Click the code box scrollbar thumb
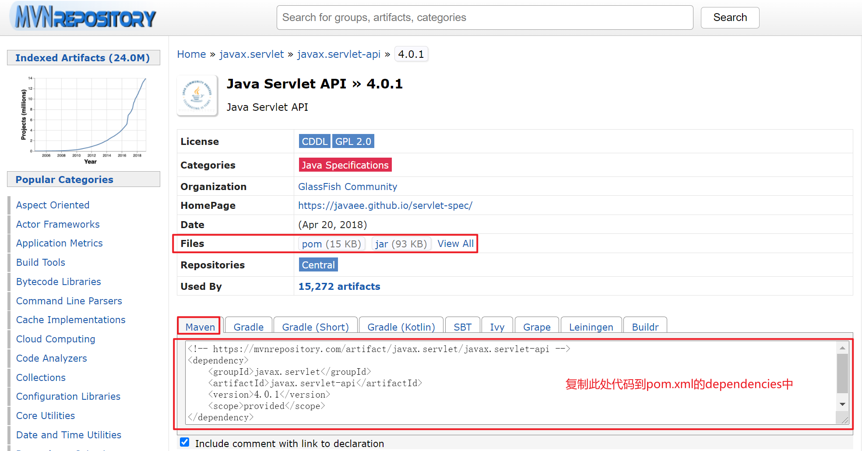862x451 pixels. click(x=842, y=373)
